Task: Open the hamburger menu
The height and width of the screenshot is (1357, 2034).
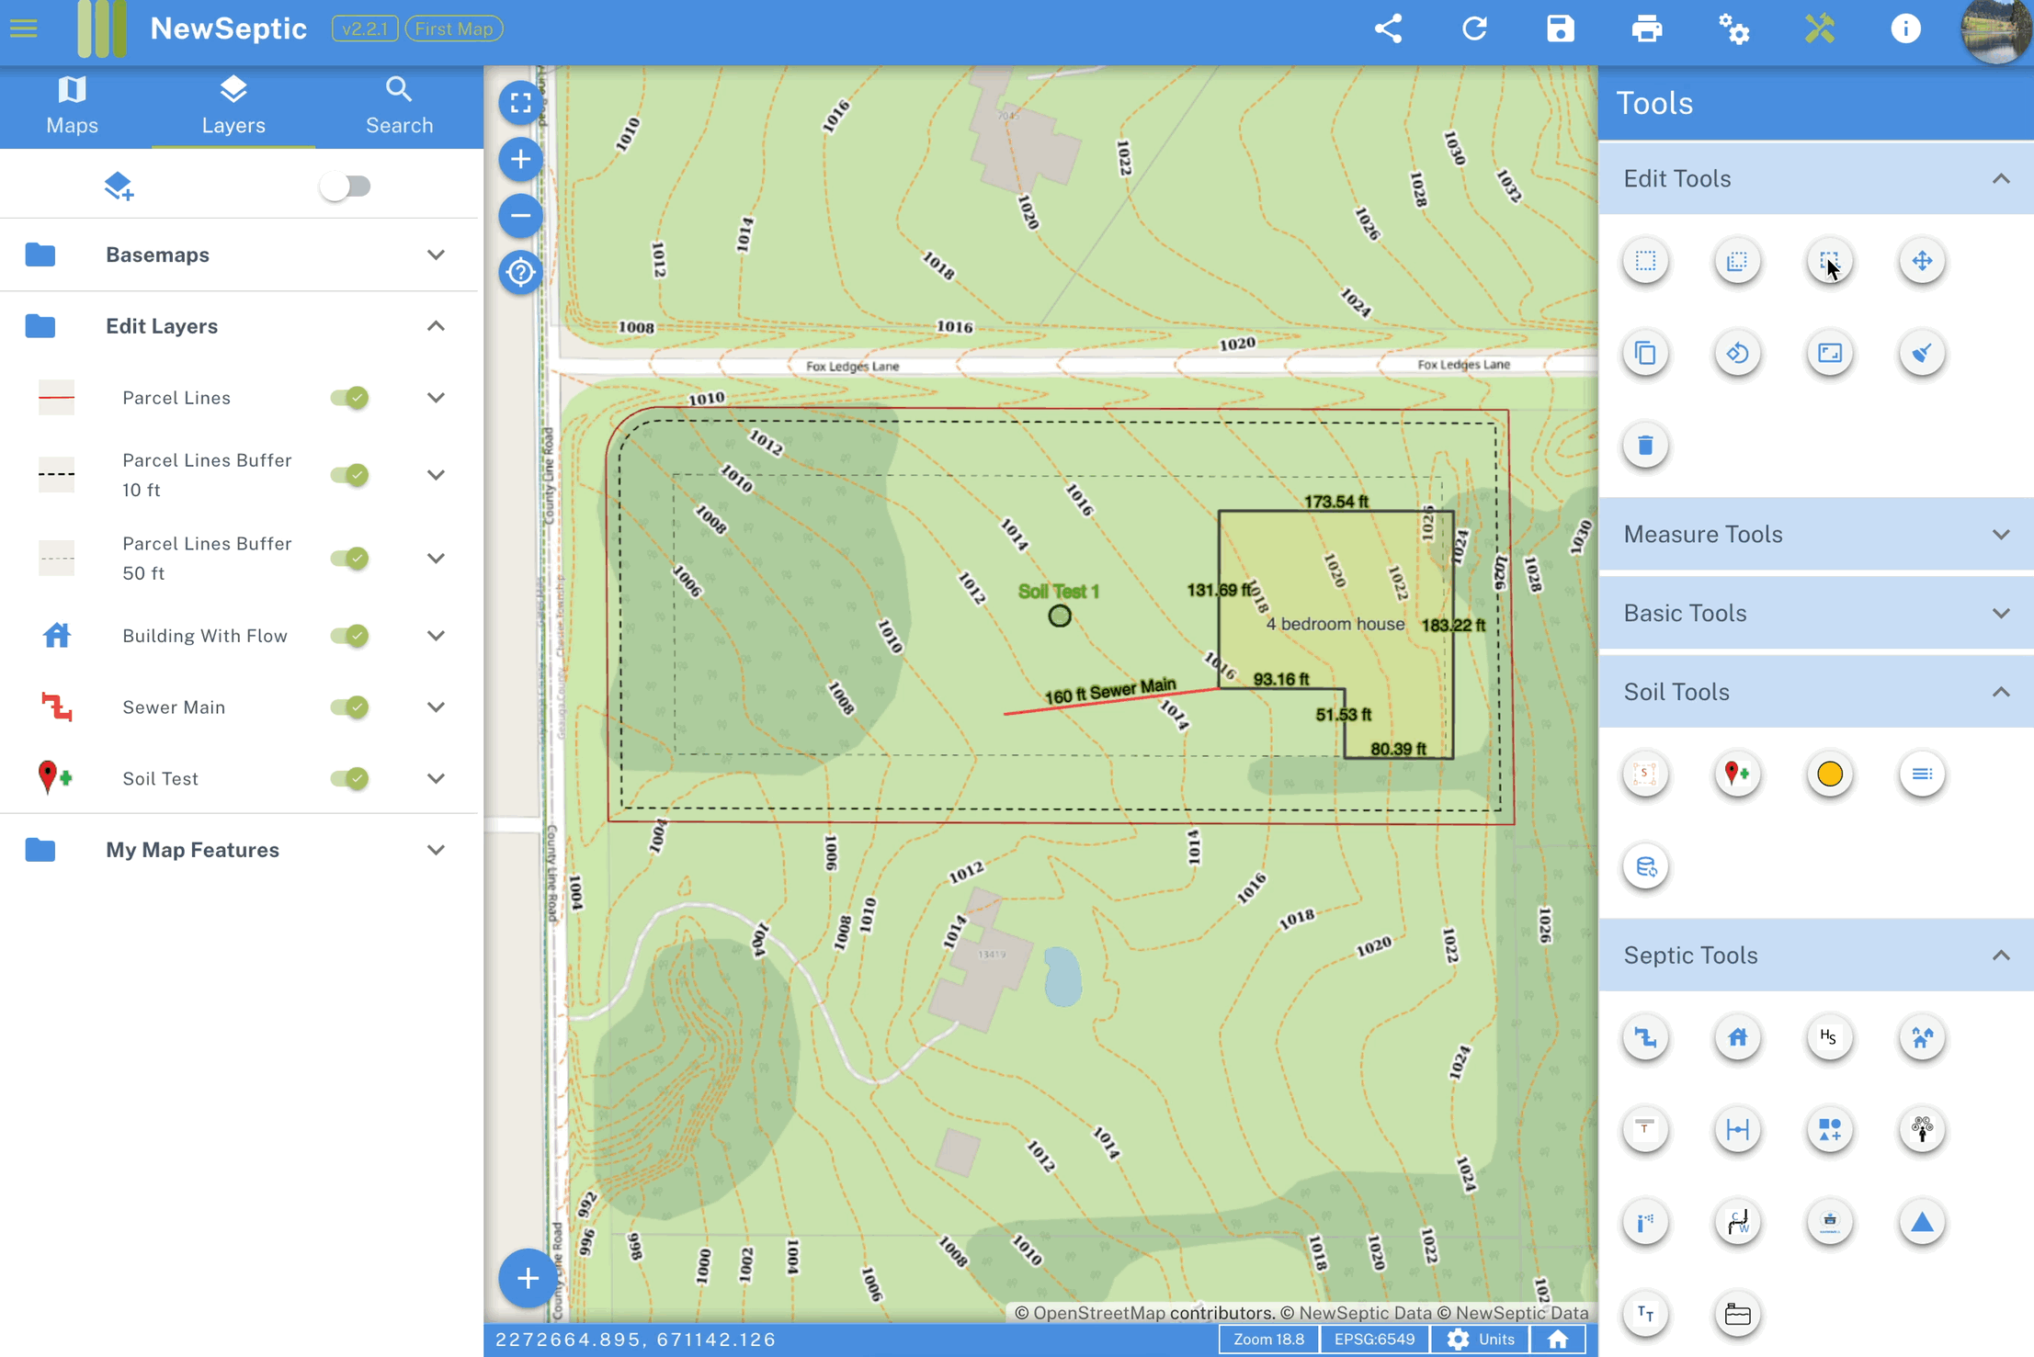Action: [24, 28]
